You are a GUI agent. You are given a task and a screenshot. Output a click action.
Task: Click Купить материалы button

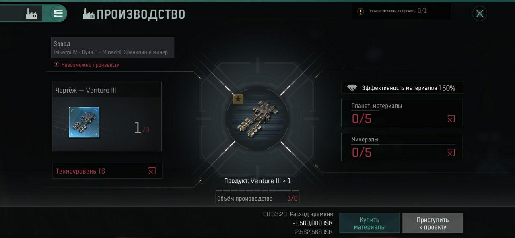point(369,223)
